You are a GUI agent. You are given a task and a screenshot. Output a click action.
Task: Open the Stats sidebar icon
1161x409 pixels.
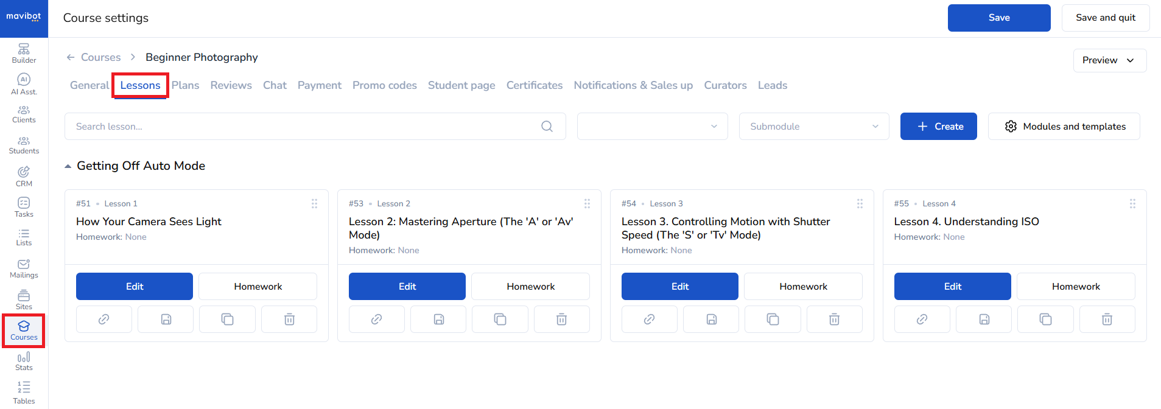(x=24, y=361)
